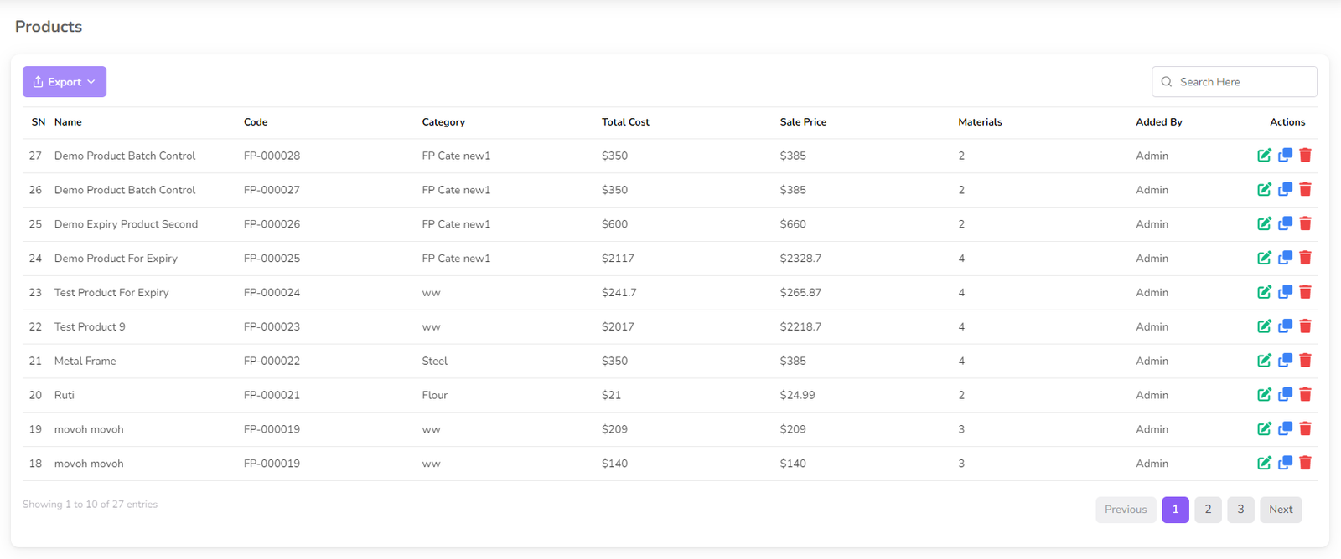This screenshot has height=559, width=1341.
Task: Open the Export dropdown
Action: click(x=65, y=82)
